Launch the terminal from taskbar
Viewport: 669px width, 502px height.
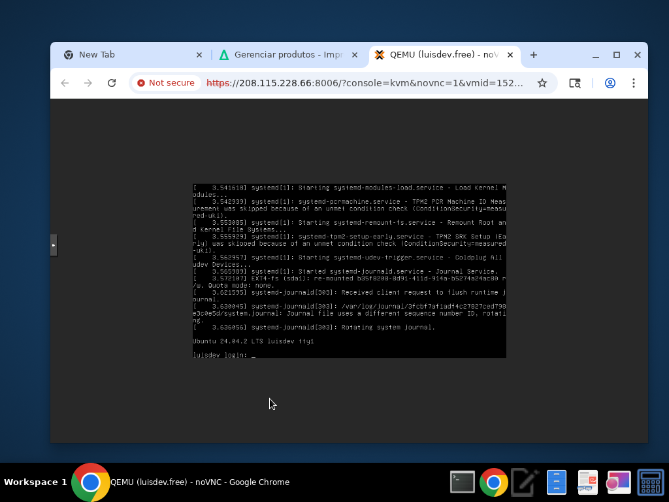[x=463, y=482]
